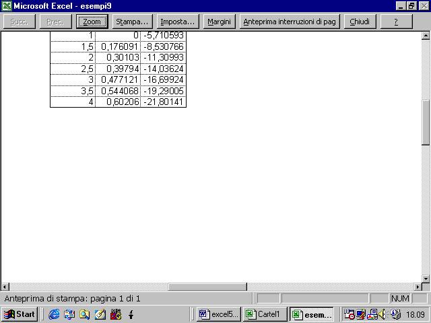Click the cell showing 0,30103
Image resolution: width=431 pixels, height=323 pixels.
tap(118, 58)
